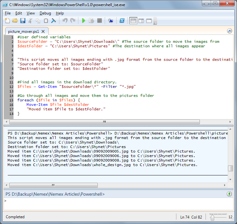Click in the command prompt input pane
Image resolution: width=237 pixels, height=224 pixels.
click(x=116, y=204)
